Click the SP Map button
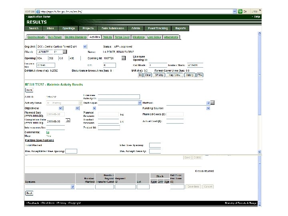 160,75
